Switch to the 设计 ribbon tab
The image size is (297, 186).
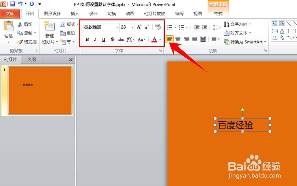coord(93,14)
